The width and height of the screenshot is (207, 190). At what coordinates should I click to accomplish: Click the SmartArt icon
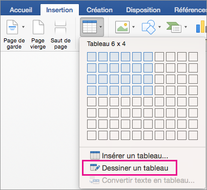pyautogui.click(x=174, y=27)
